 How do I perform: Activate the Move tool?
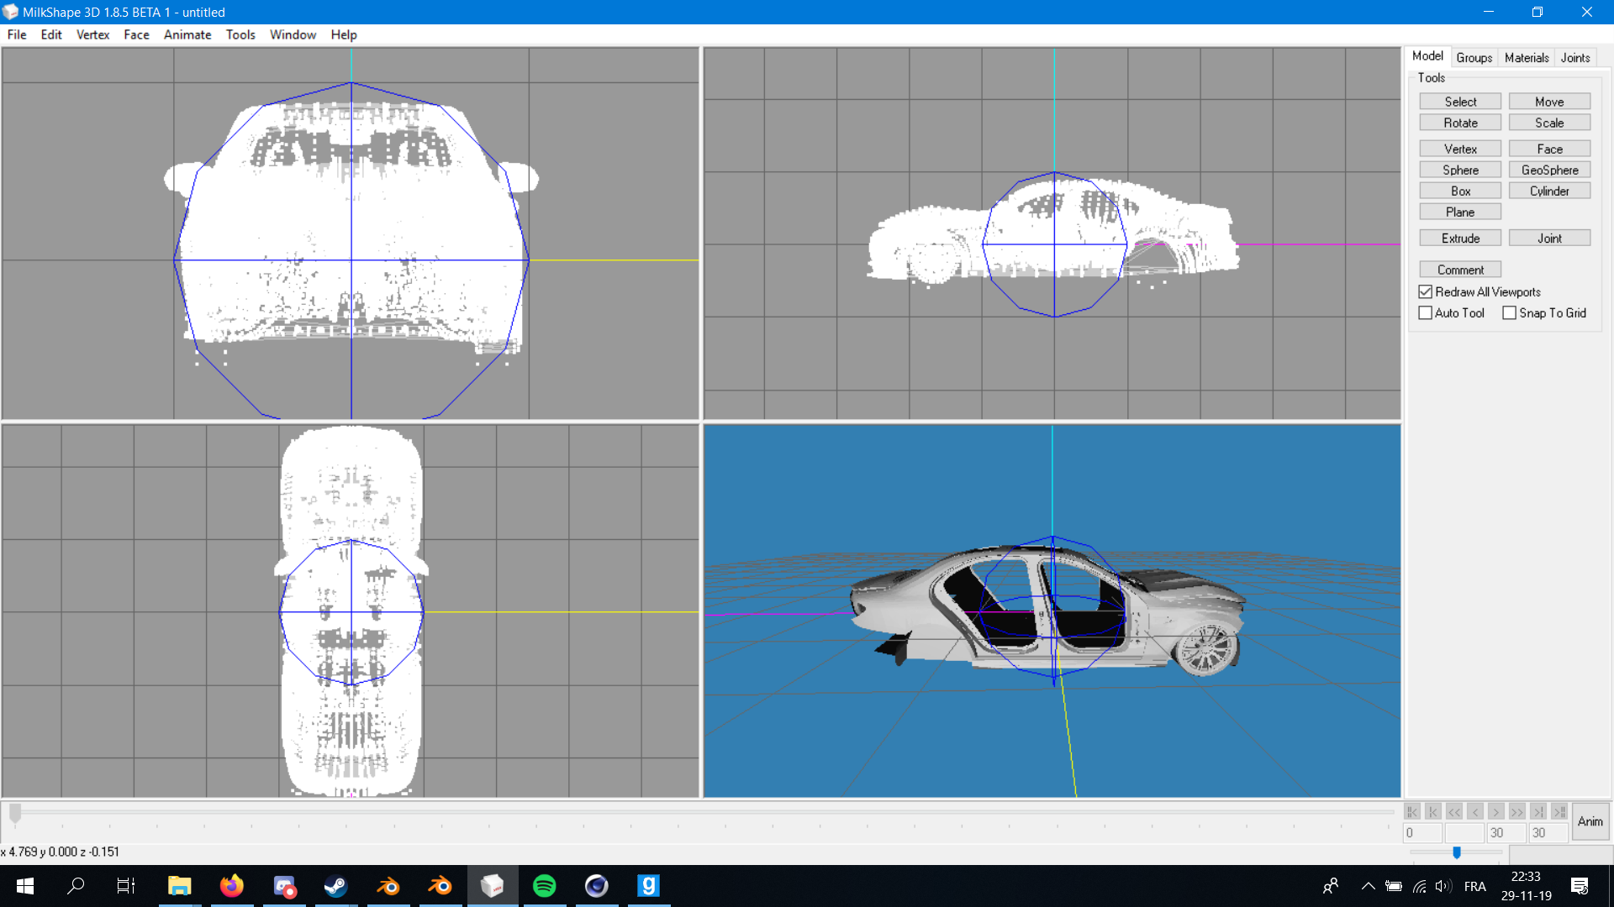point(1549,102)
